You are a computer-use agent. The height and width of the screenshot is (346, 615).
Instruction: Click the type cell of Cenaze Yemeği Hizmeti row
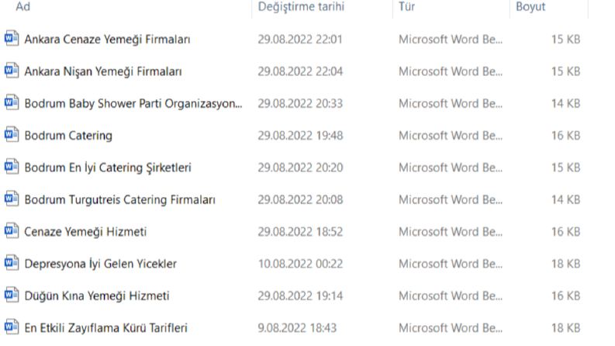pyautogui.click(x=451, y=232)
